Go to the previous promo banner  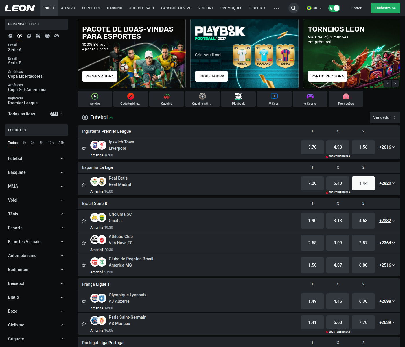pos(388,83)
